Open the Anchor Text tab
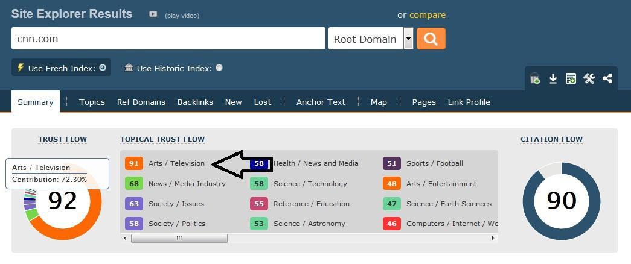The height and width of the screenshot is (264, 631). click(321, 102)
